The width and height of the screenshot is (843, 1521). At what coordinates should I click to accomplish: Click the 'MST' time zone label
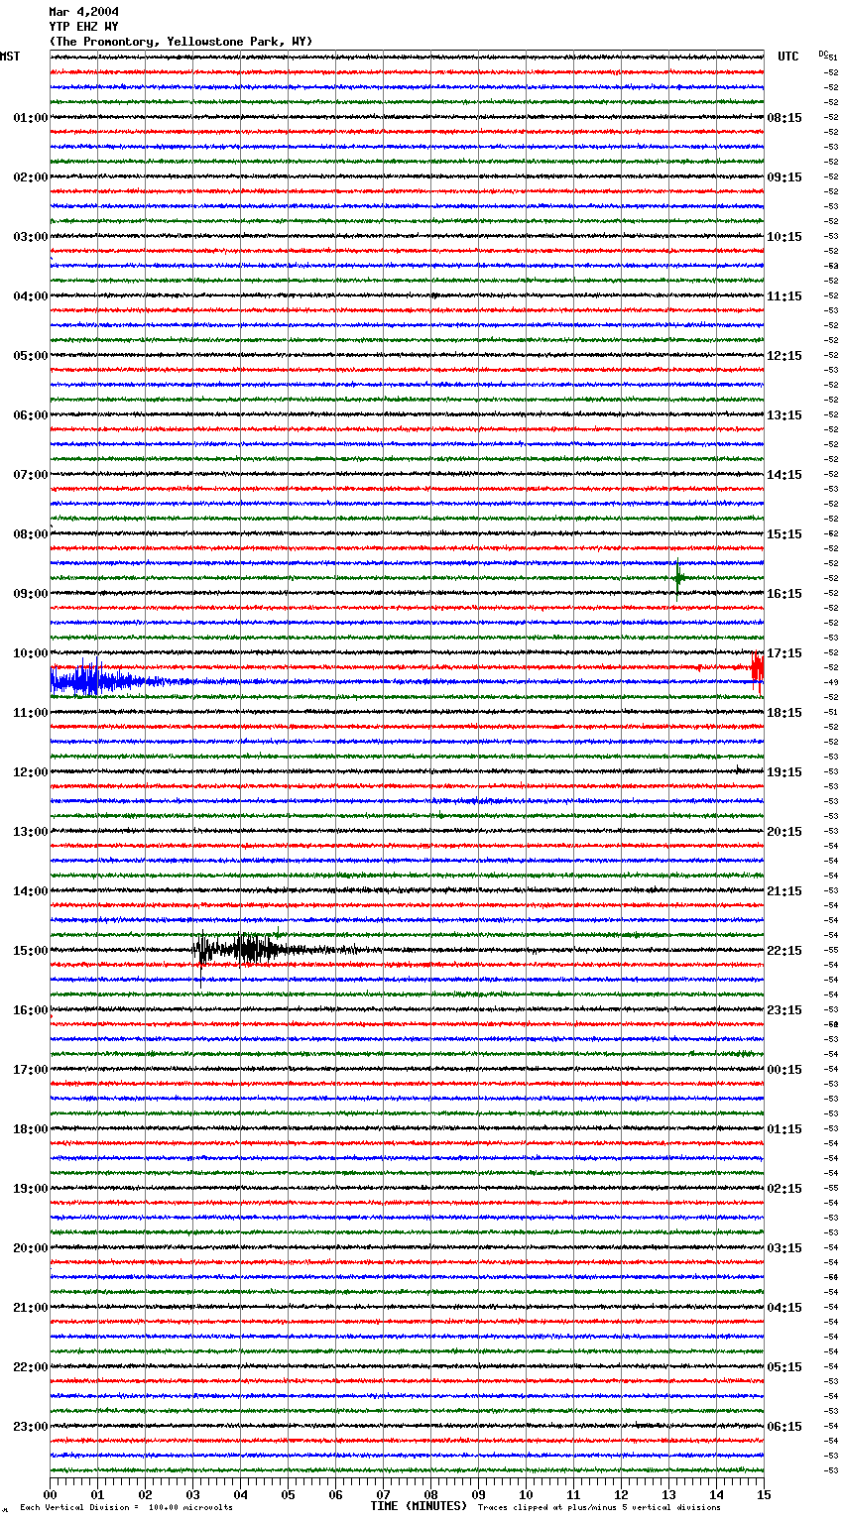coord(10,57)
